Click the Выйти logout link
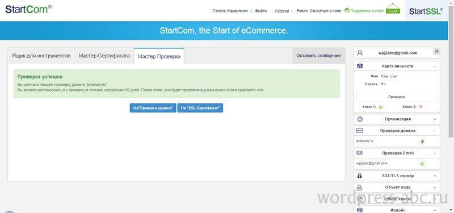 261,11
